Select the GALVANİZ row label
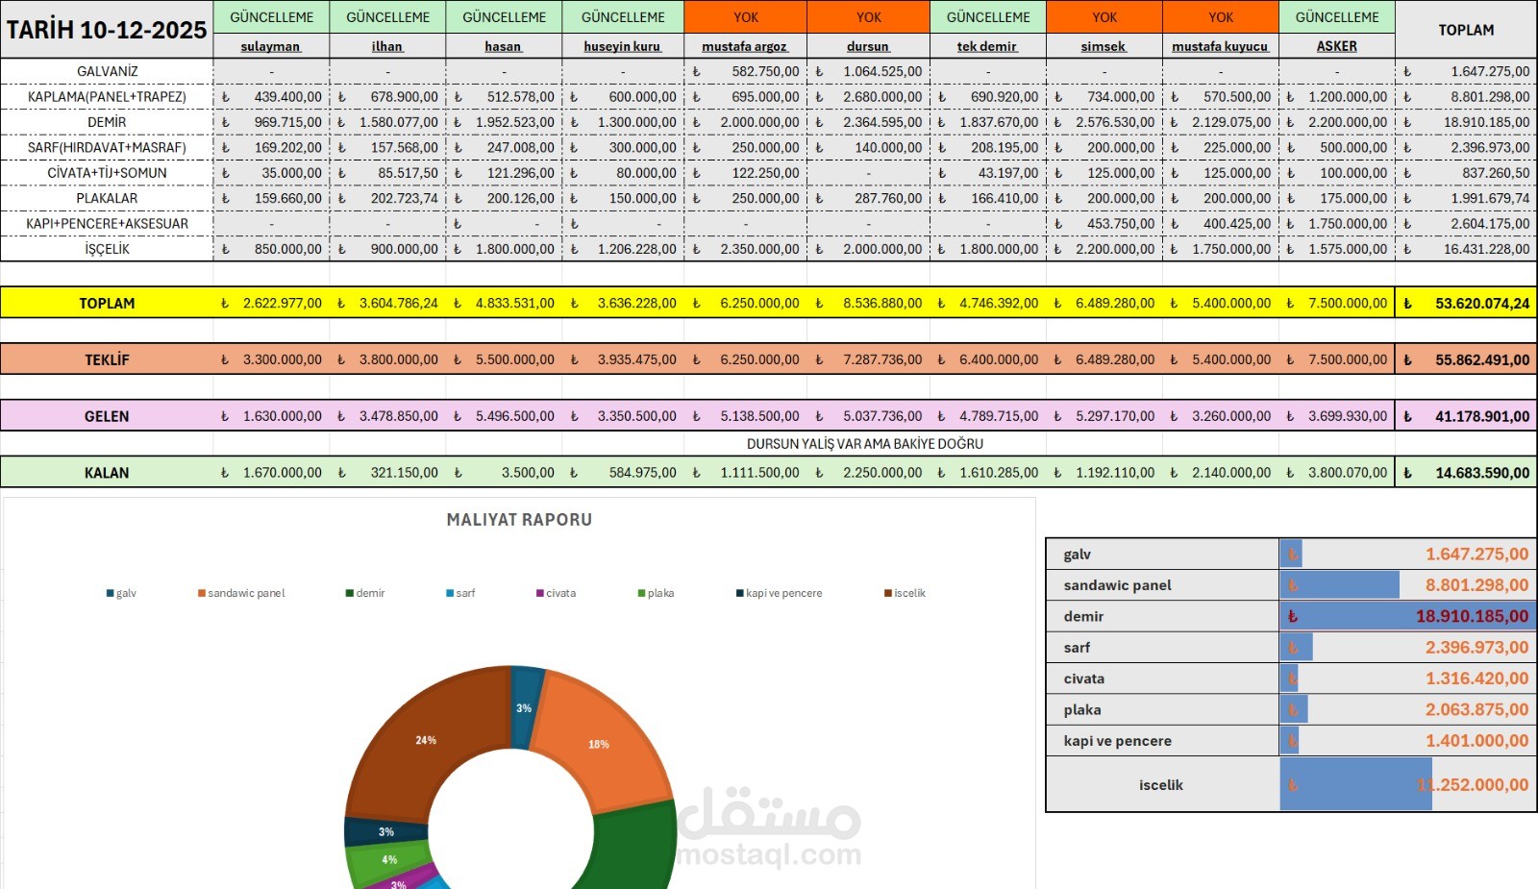Screen dimensions: 1538x889 (x=107, y=71)
